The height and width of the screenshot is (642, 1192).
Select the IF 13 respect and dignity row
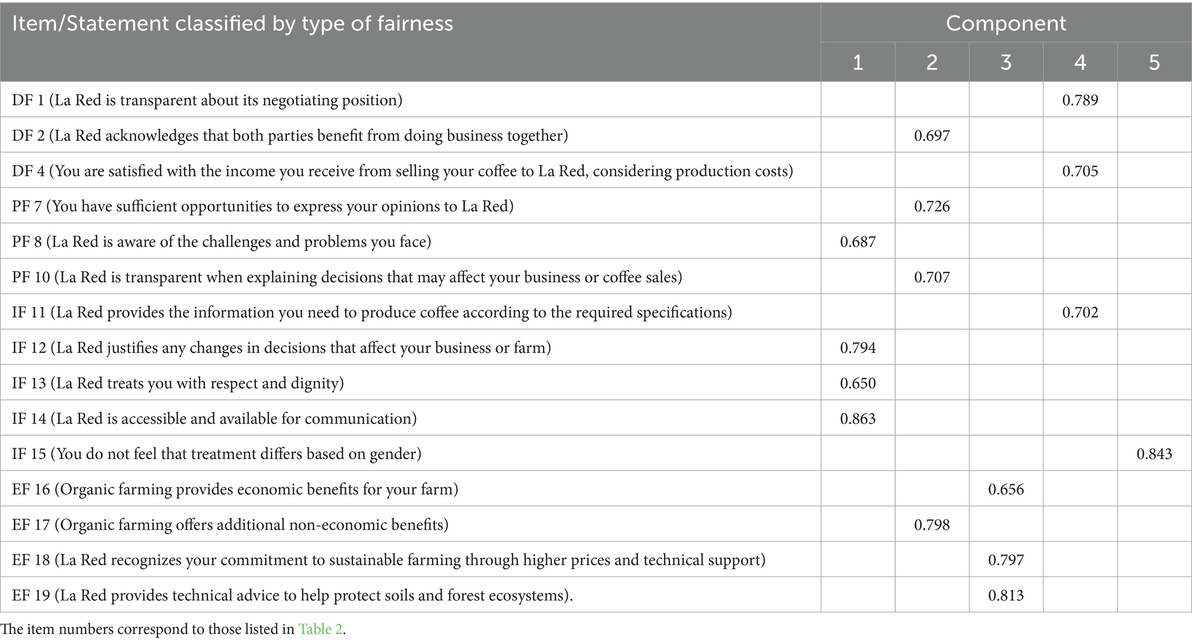[x=178, y=383]
